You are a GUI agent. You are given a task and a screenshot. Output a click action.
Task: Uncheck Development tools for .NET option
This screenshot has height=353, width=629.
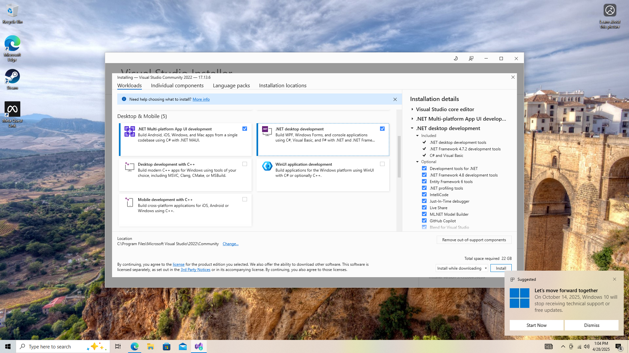click(424, 168)
